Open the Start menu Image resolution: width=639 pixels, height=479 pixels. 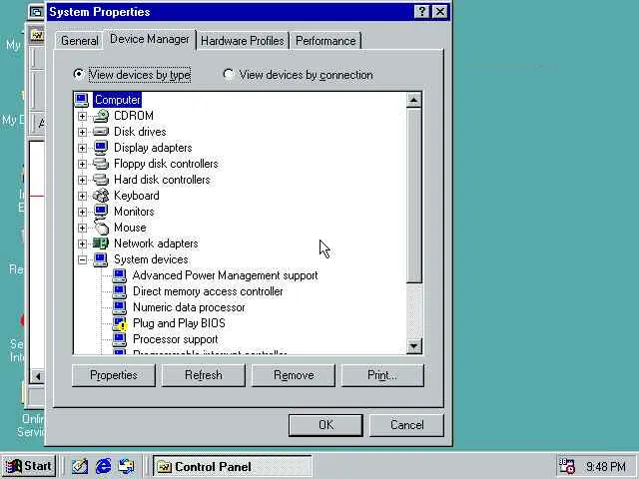[x=29, y=466]
